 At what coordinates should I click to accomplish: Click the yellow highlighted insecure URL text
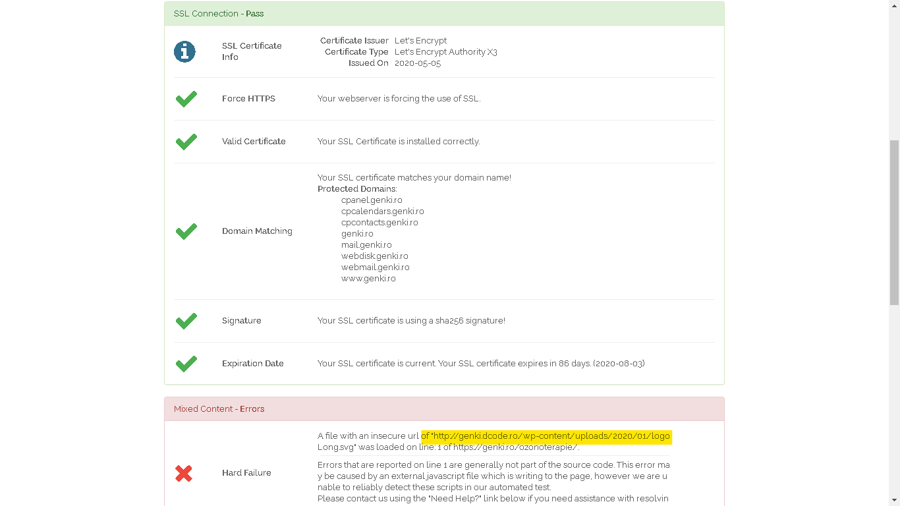(546, 436)
